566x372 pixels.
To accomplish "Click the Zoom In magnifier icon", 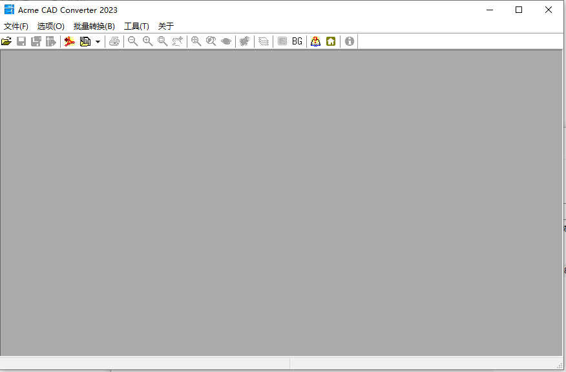I will [147, 41].
